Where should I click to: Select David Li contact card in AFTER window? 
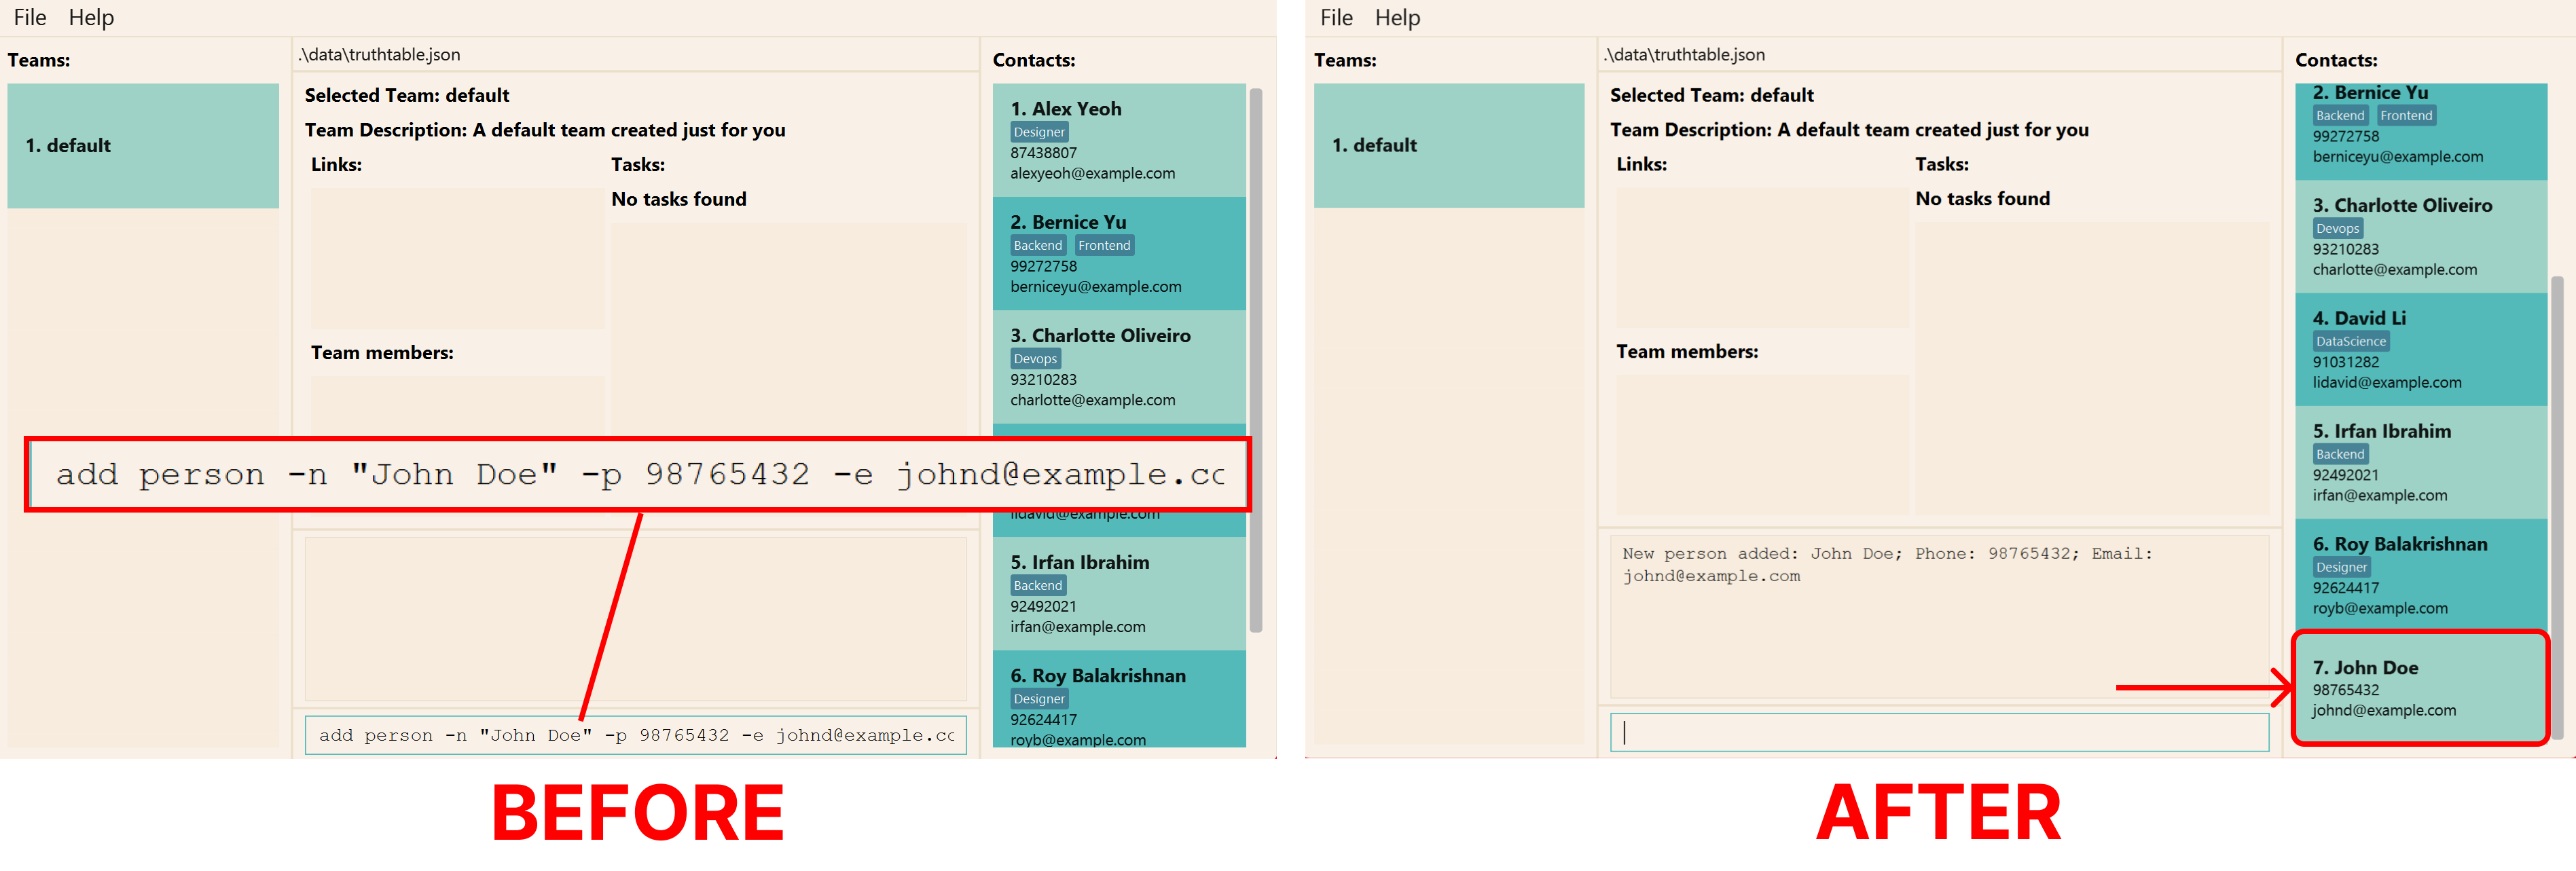click(x=2420, y=350)
